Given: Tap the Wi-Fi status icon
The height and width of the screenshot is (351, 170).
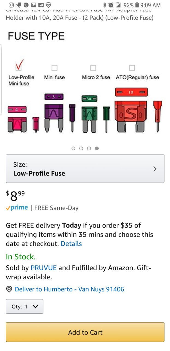Looking at the screenshot, I should tap(49, 5).
